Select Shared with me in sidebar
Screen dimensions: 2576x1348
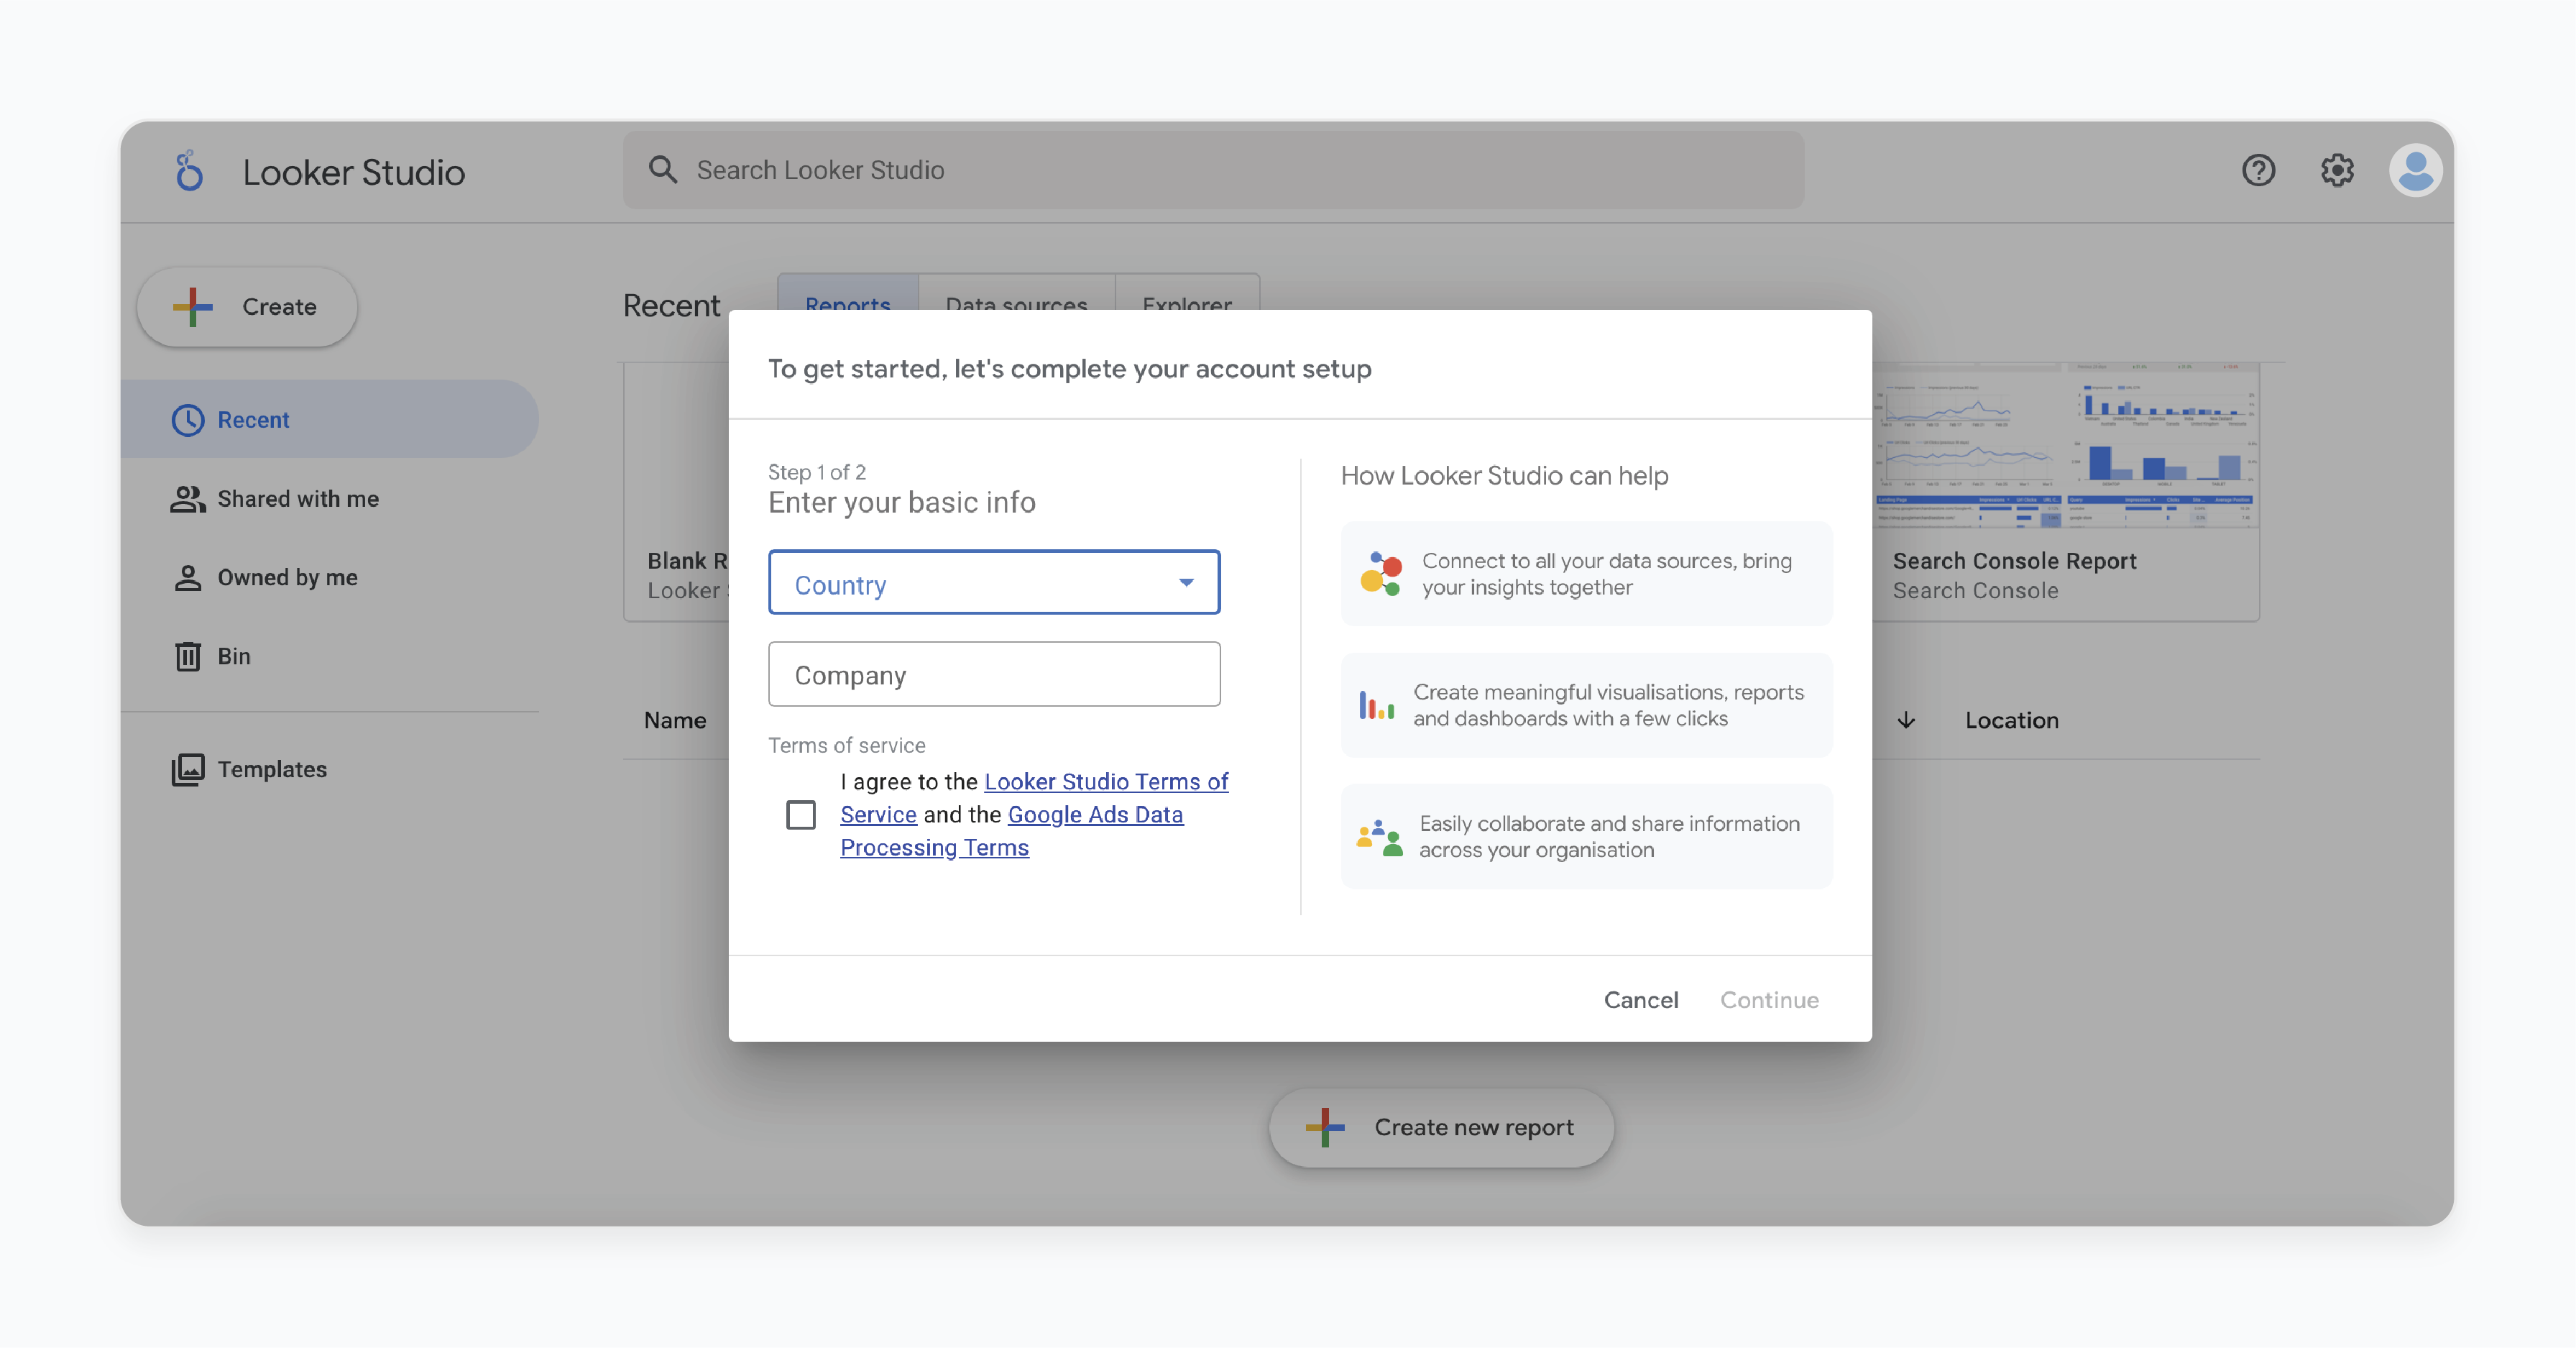329,499
